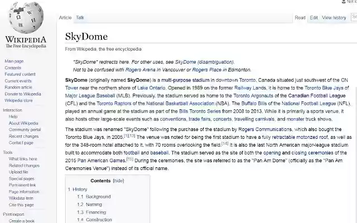Screen dimensions: 357x223
Task: Open Lake Ontario link
Action: tap(151, 88)
